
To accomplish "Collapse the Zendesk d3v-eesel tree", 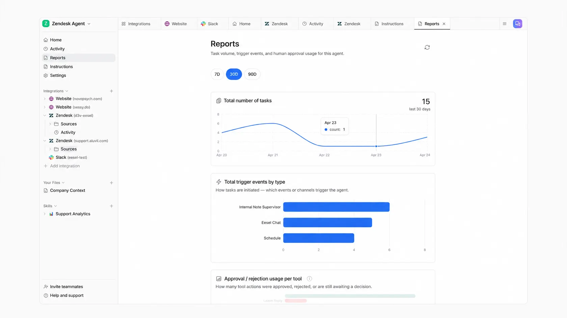I will coord(45,115).
